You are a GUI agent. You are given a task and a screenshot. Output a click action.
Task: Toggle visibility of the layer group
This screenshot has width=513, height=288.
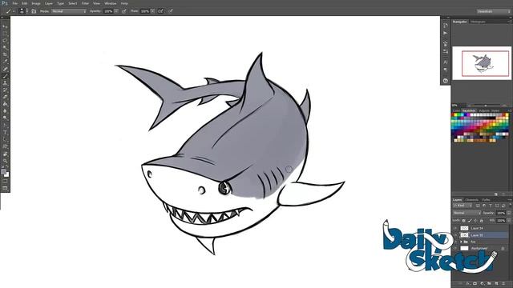455,242
